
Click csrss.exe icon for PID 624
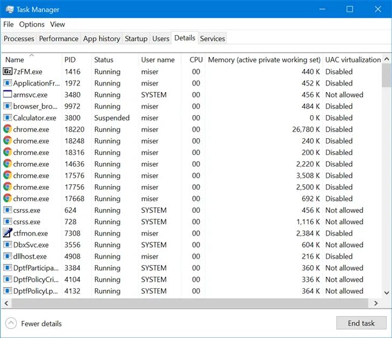click(7, 210)
